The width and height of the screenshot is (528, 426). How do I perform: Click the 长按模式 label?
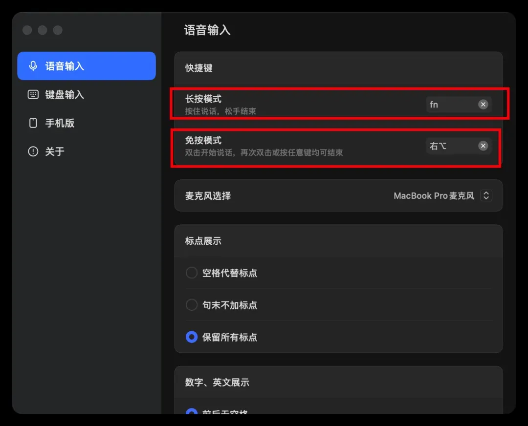[203, 99]
